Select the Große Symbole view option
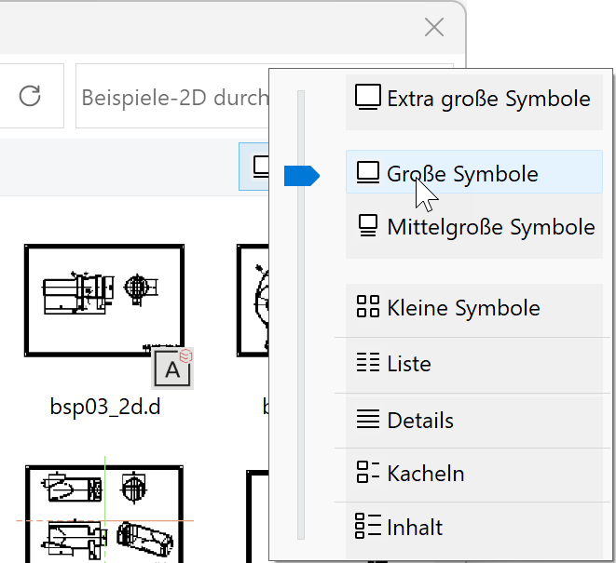This screenshot has width=616, height=563. pyautogui.click(x=462, y=174)
